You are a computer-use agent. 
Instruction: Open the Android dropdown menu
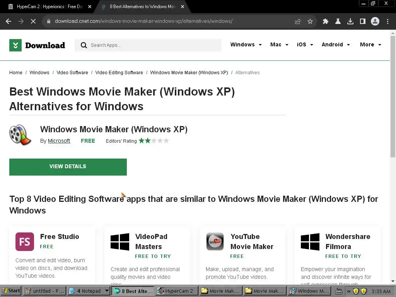click(336, 45)
